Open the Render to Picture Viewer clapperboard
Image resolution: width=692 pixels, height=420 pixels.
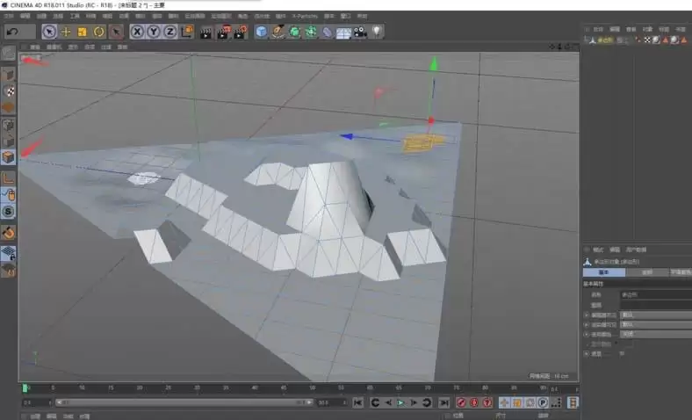click(x=223, y=33)
